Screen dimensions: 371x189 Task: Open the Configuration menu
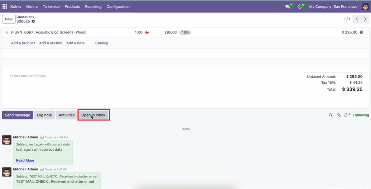[x=118, y=6]
